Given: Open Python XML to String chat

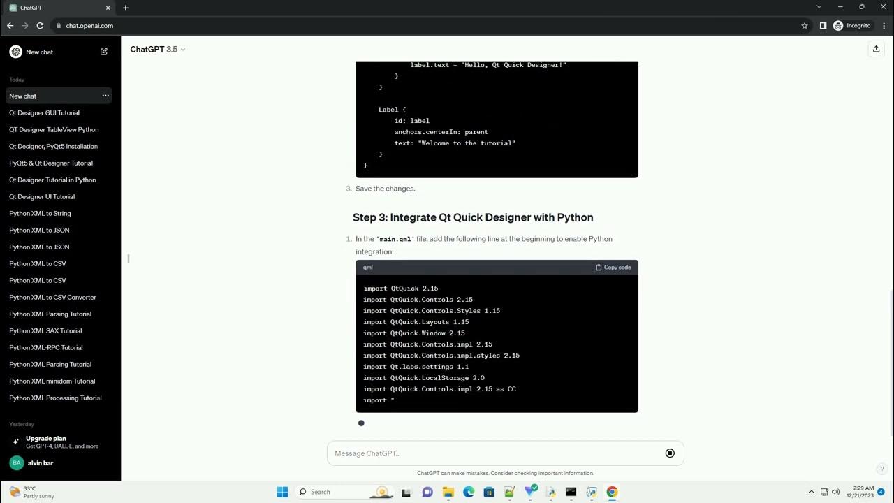Looking at the screenshot, I should [41, 213].
